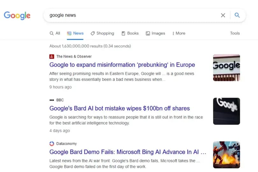Open the Images results tab
Image resolution: width=258 pixels, height=172 pixels.
(x=155, y=33)
